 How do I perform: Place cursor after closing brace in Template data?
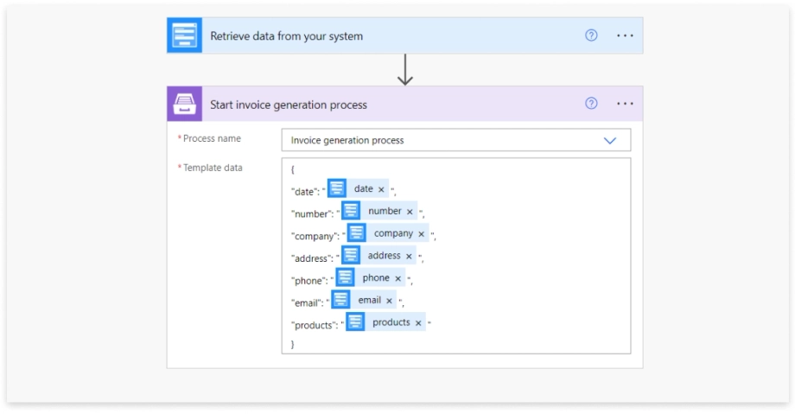point(295,345)
